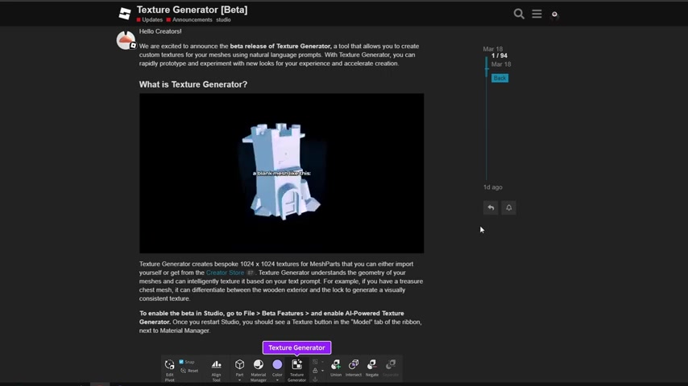Click the Roblox logo in the header
This screenshot has width=688, height=386.
point(125,14)
